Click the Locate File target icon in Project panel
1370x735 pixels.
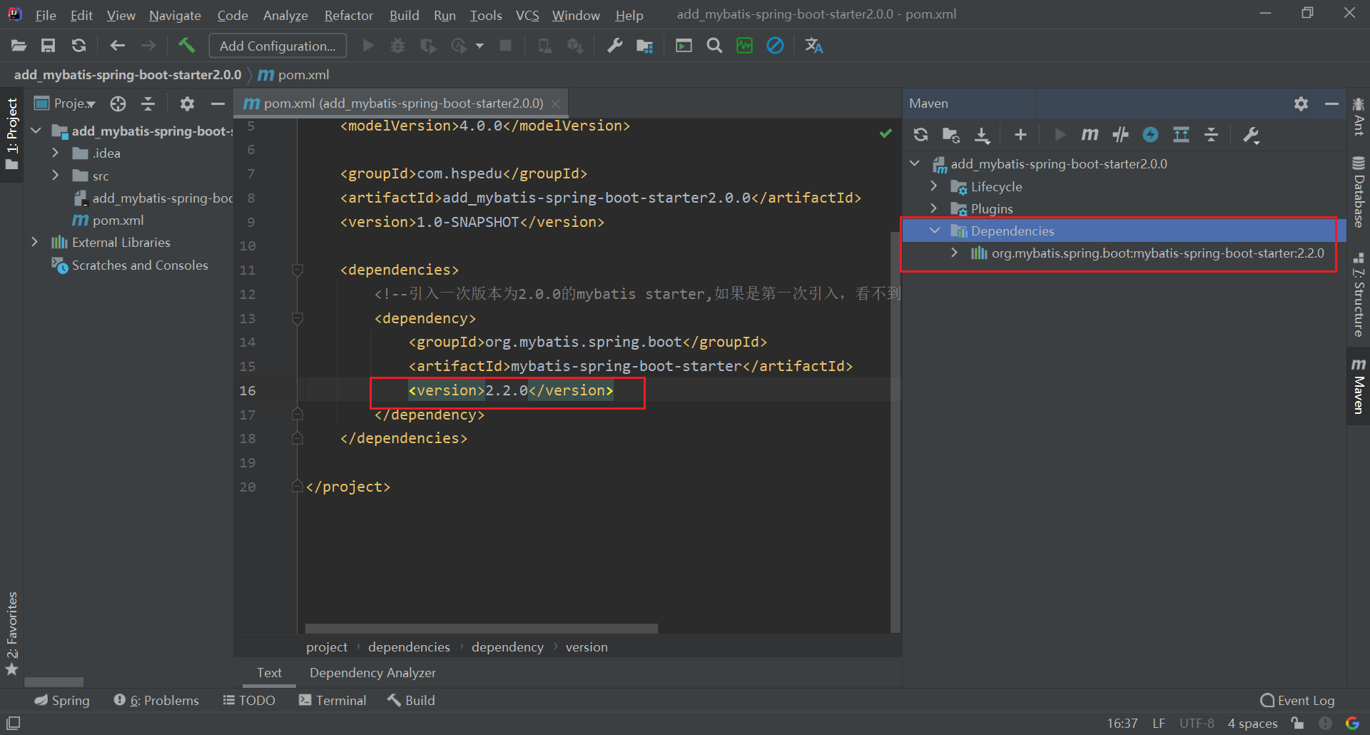[118, 104]
